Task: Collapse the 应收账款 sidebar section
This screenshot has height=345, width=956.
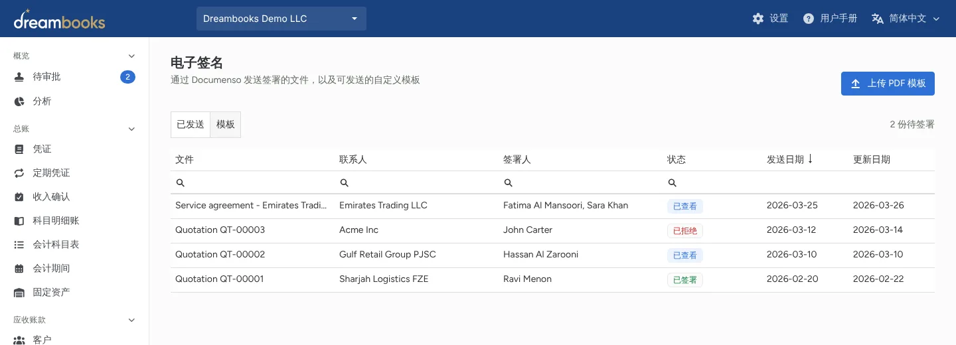Action: [x=131, y=320]
